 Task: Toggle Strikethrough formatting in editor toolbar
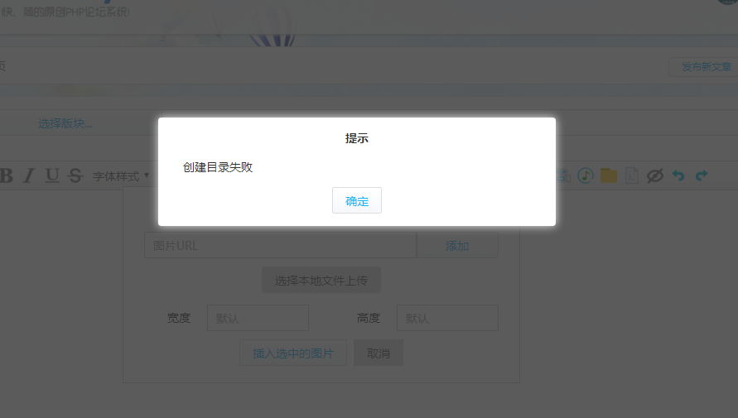(75, 175)
